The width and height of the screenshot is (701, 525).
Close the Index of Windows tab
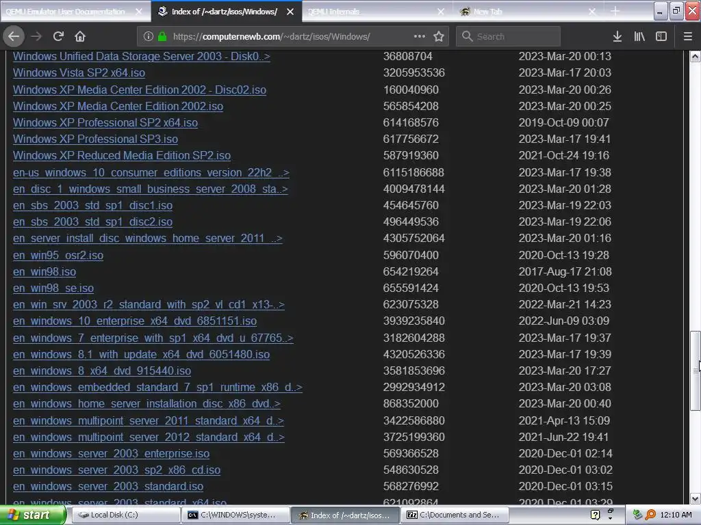290,12
